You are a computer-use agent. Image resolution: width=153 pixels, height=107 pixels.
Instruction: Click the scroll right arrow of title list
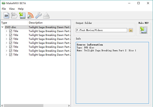tap(69, 106)
